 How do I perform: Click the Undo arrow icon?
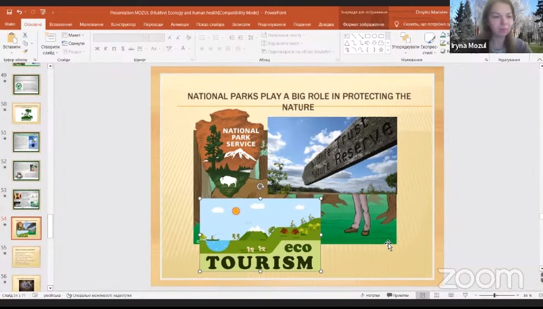20,12
